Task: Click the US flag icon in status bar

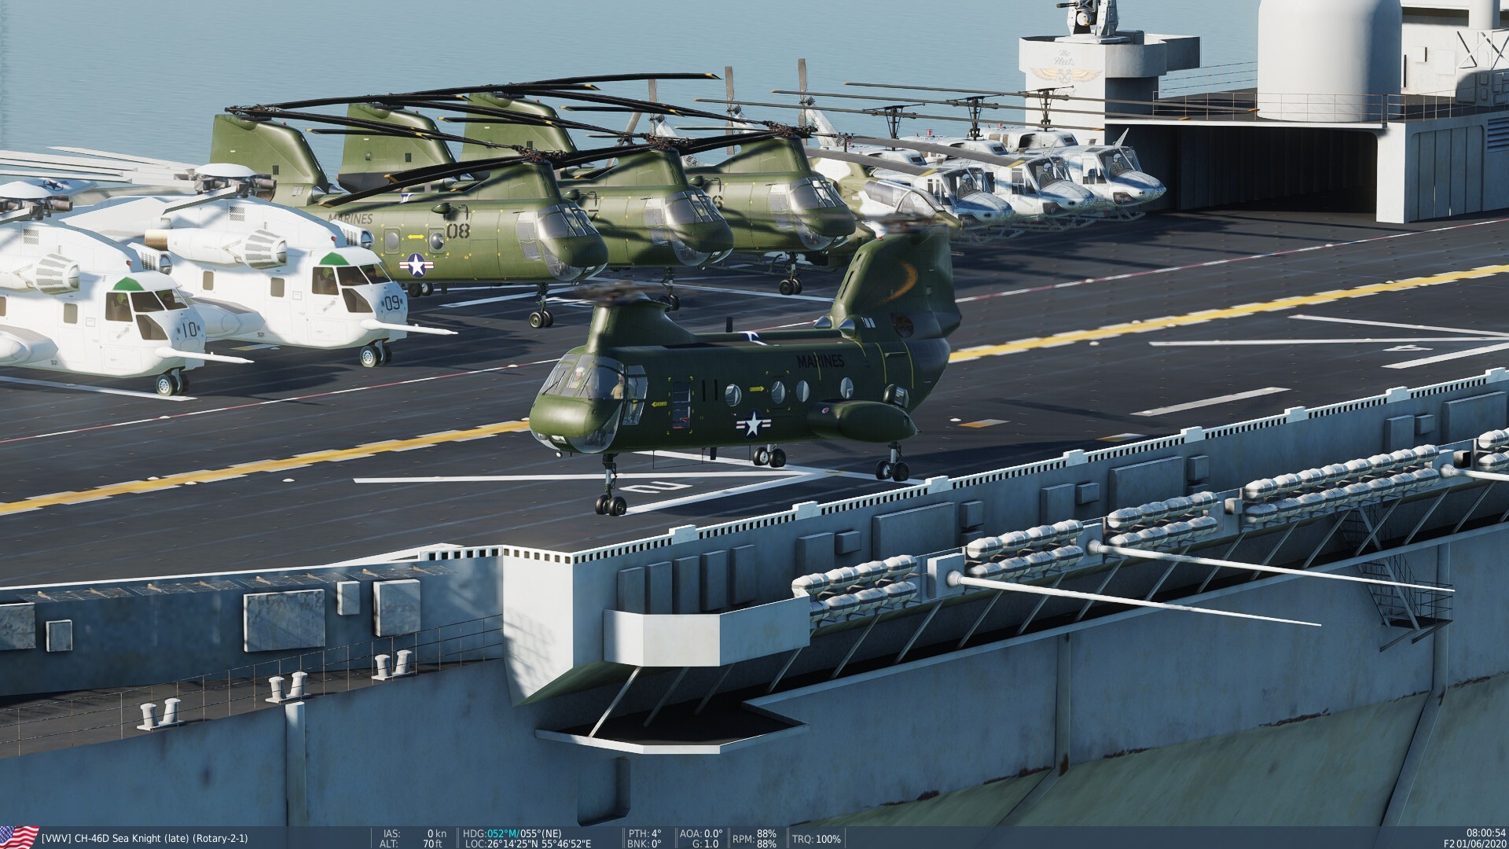Action: pyautogui.click(x=19, y=836)
